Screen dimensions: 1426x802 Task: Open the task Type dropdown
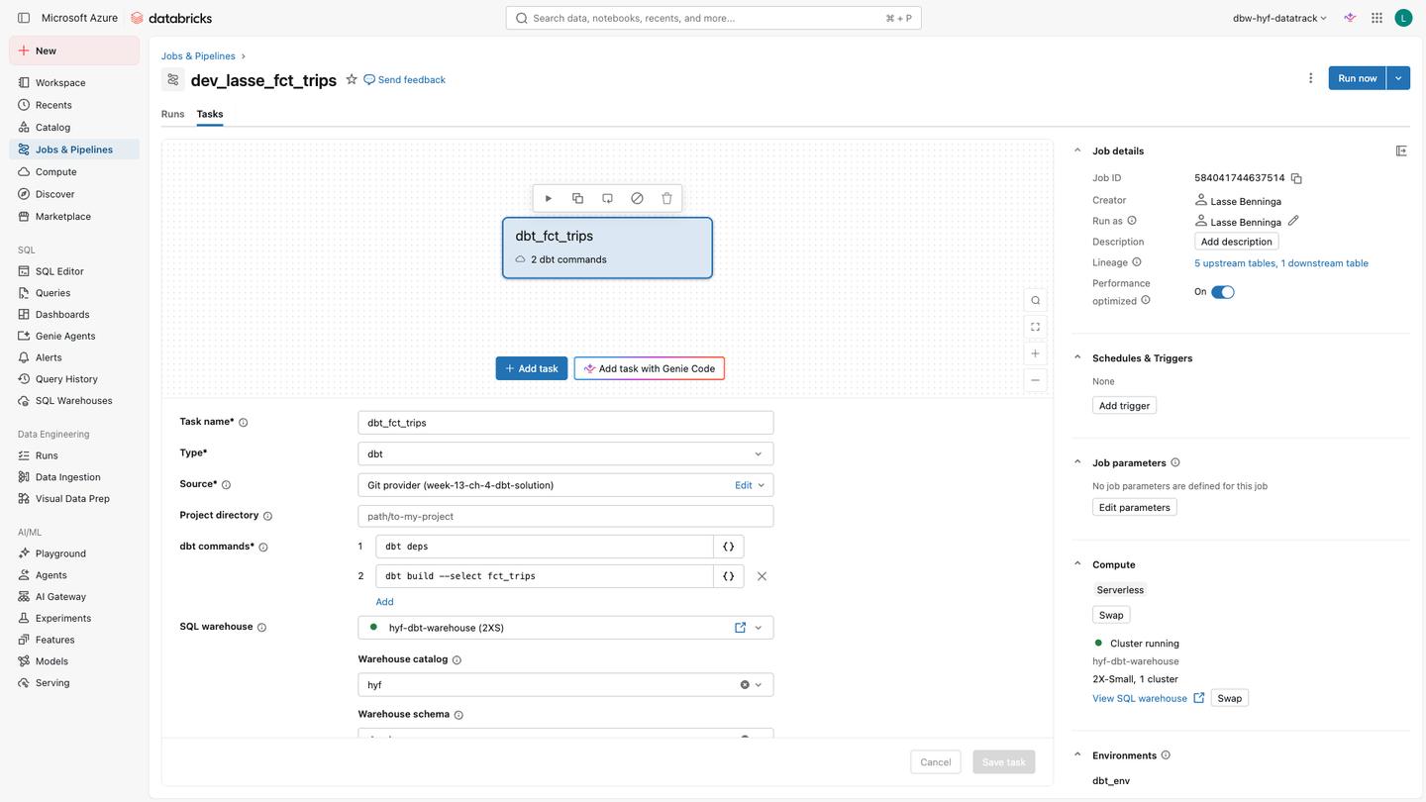[565, 454]
